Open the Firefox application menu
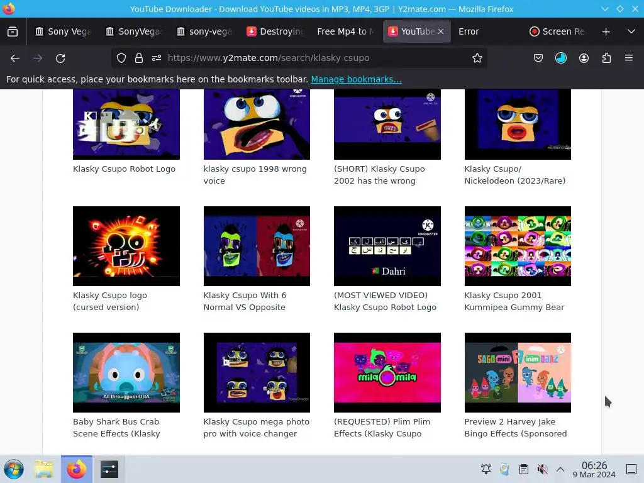Screen dimensions: 644x483 point(629,58)
